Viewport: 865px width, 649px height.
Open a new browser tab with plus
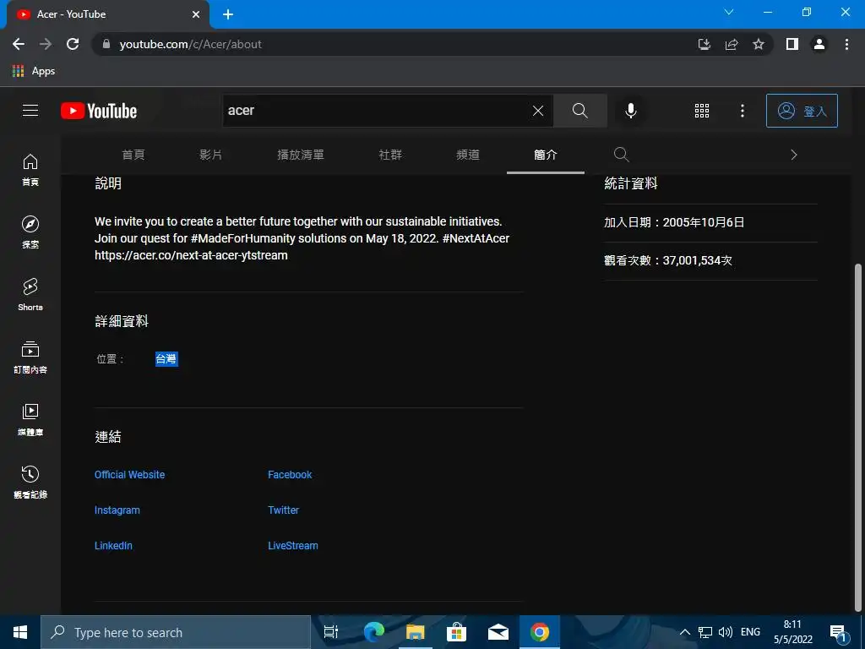coord(228,14)
